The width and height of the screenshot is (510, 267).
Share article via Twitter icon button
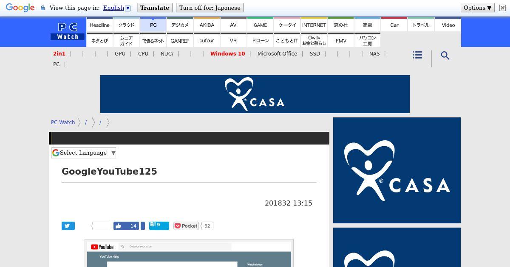tap(68, 226)
